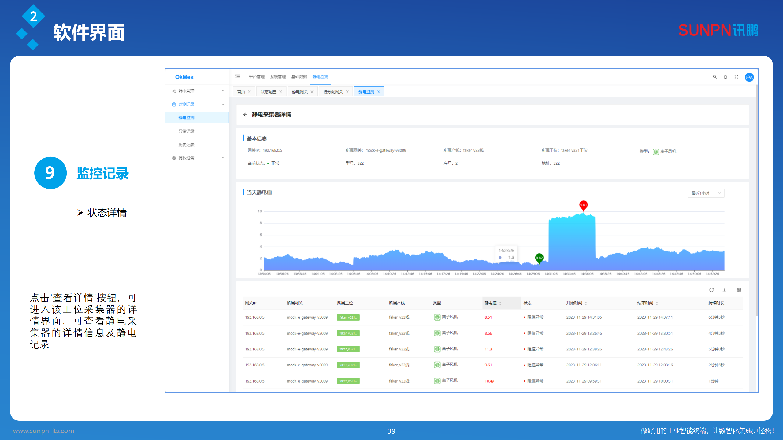Image resolution: width=783 pixels, height=440 pixels.
Task: Click the notification bell icon
Action: pyautogui.click(x=725, y=77)
